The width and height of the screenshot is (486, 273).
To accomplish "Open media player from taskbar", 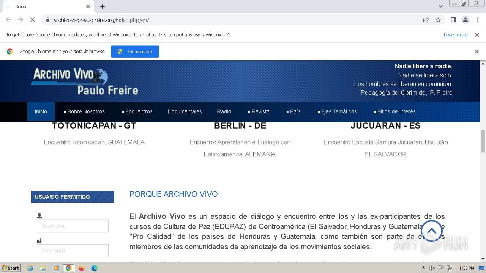I will pyautogui.click(x=56, y=268).
